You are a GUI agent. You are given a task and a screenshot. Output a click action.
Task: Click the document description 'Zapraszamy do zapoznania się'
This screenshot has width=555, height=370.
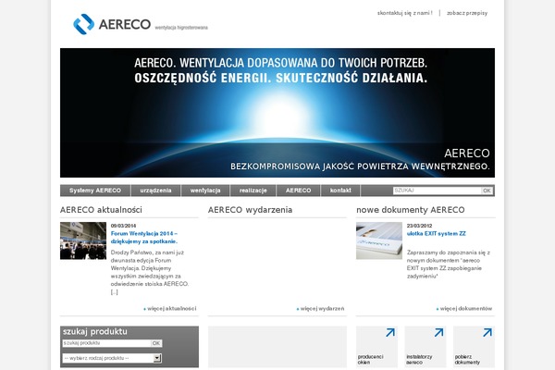coord(449,265)
